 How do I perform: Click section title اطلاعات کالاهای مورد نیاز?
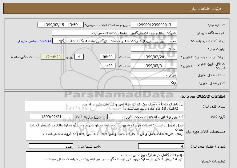pos(203,96)
